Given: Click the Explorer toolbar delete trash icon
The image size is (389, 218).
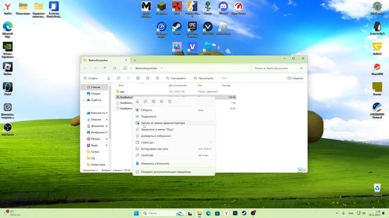Looking at the screenshot, I should (157, 78).
